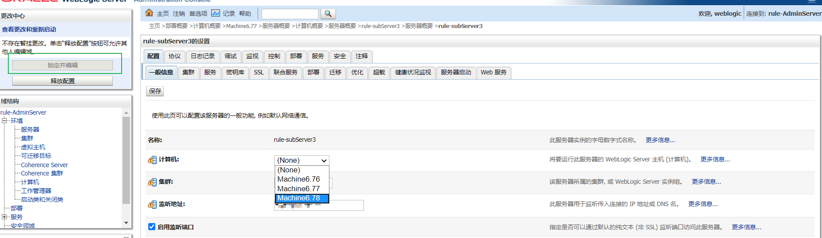Viewport: 822px width, 238px height.
Task: Click the home icon in toolbar
Action: [149, 13]
